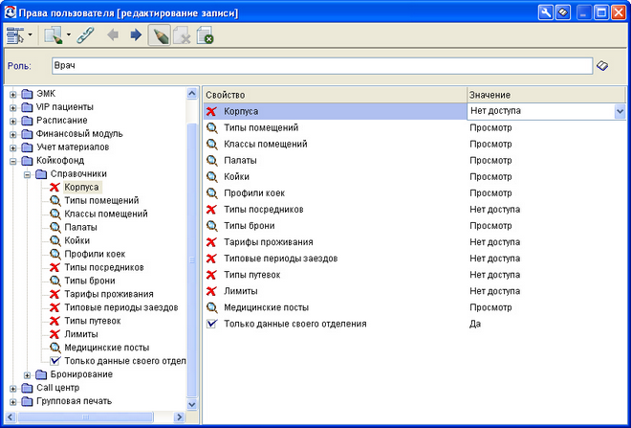The height and width of the screenshot is (428, 631).
Task: Select Профили коек row in properties table
Action: (415, 193)
